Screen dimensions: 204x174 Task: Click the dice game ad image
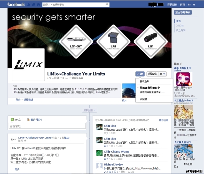point(184,151)
